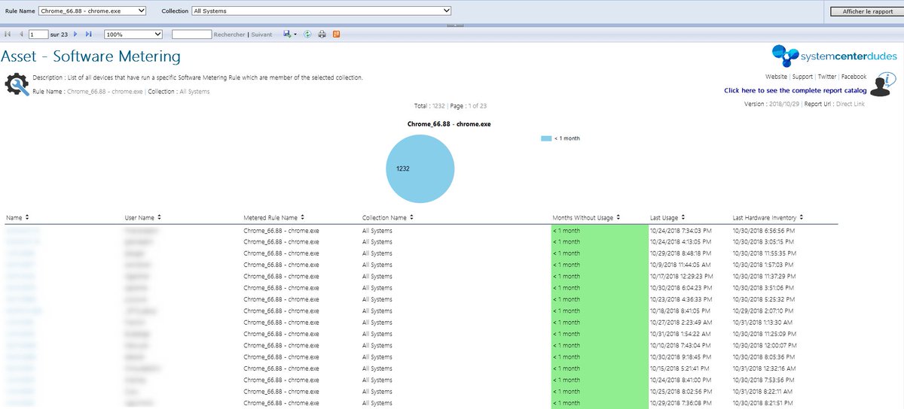Print the report

click(322, 34)
